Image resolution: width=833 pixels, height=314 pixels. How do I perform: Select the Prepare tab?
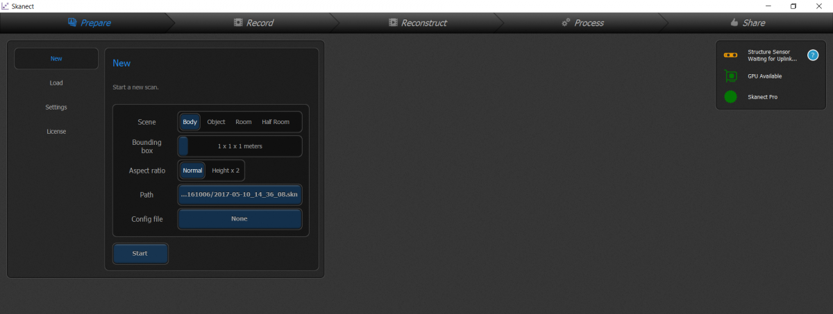[x=89, y=23]
